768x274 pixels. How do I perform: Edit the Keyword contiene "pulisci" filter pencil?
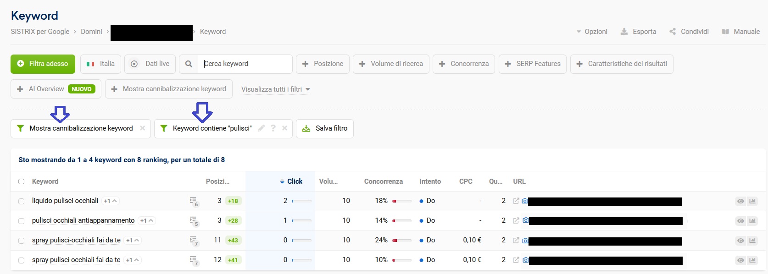[x=262, y=128]
